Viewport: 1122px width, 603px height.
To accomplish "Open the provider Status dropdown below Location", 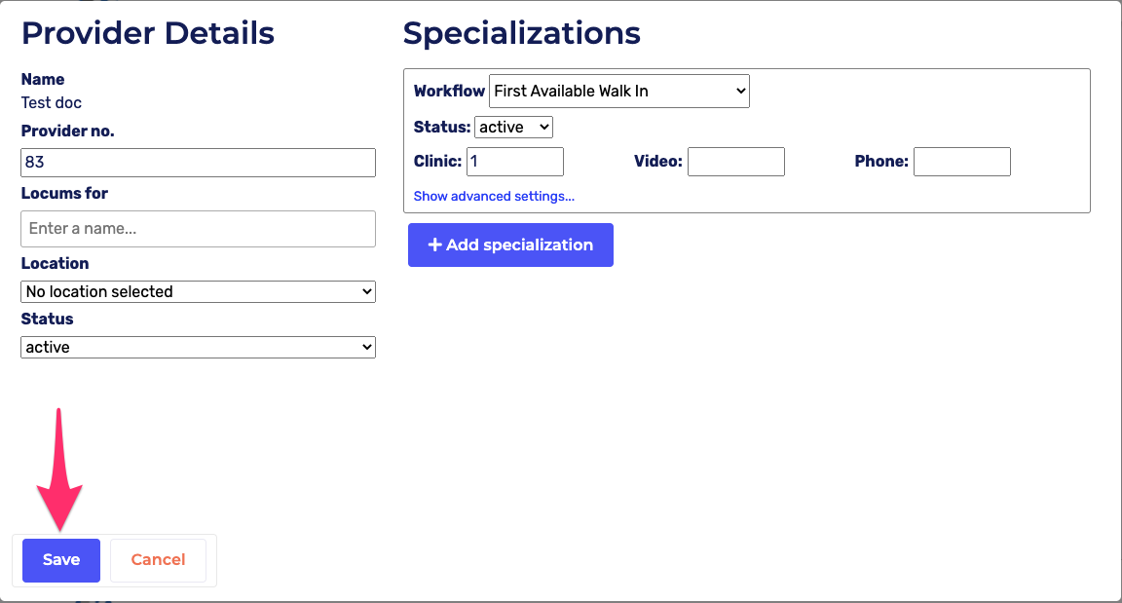I will 198,347.
